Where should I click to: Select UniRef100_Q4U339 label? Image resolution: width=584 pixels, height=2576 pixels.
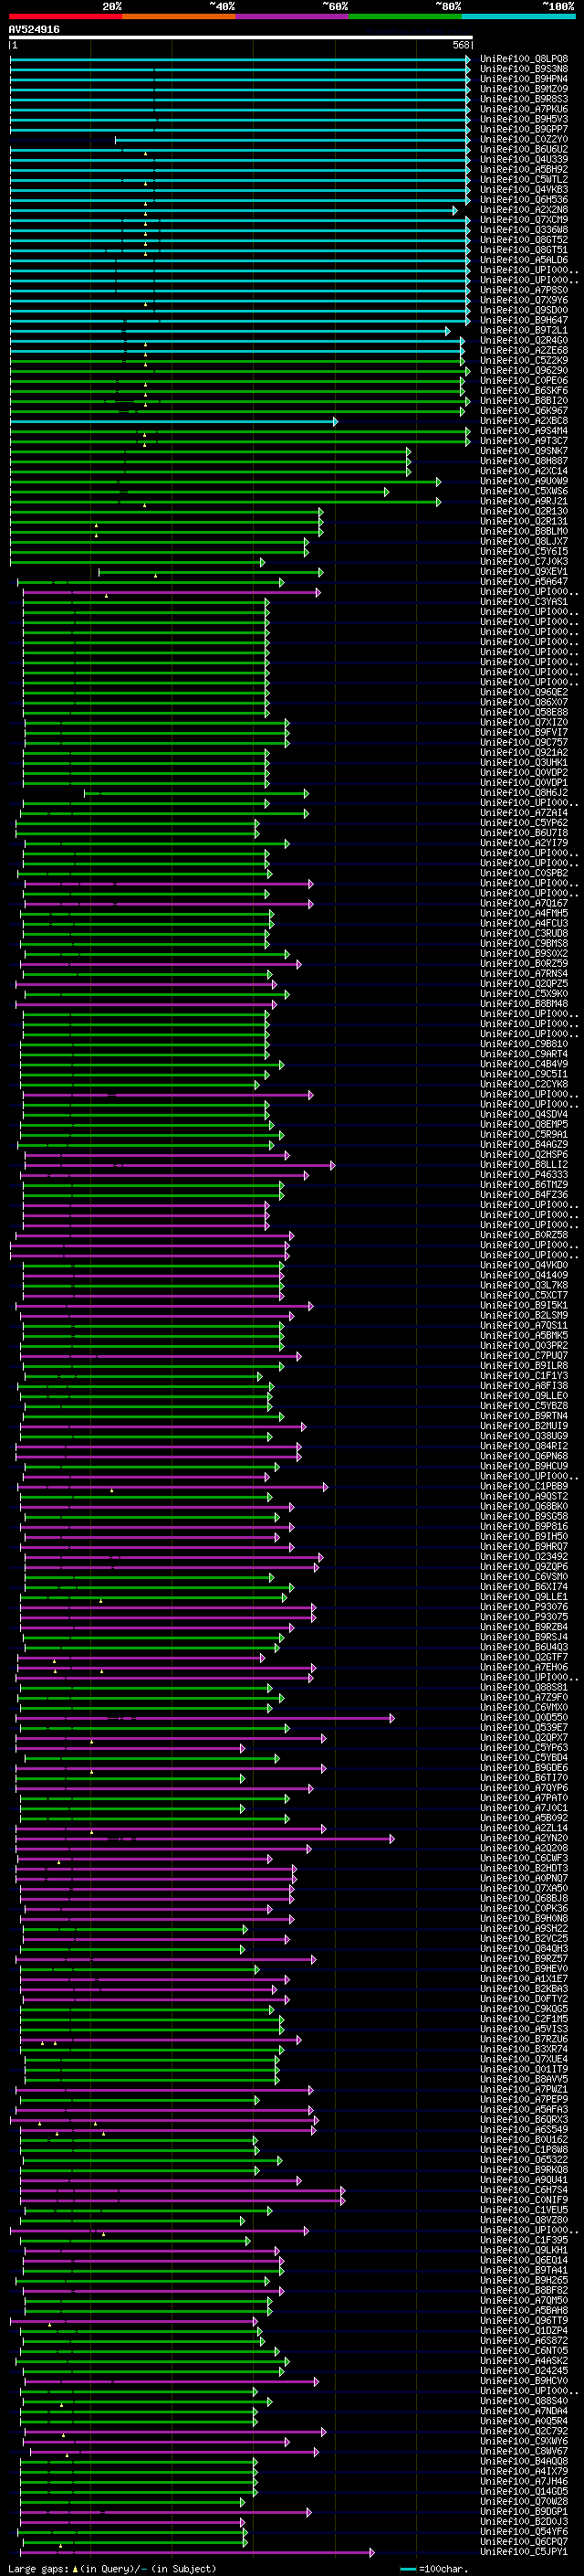(x=524, y=160)
